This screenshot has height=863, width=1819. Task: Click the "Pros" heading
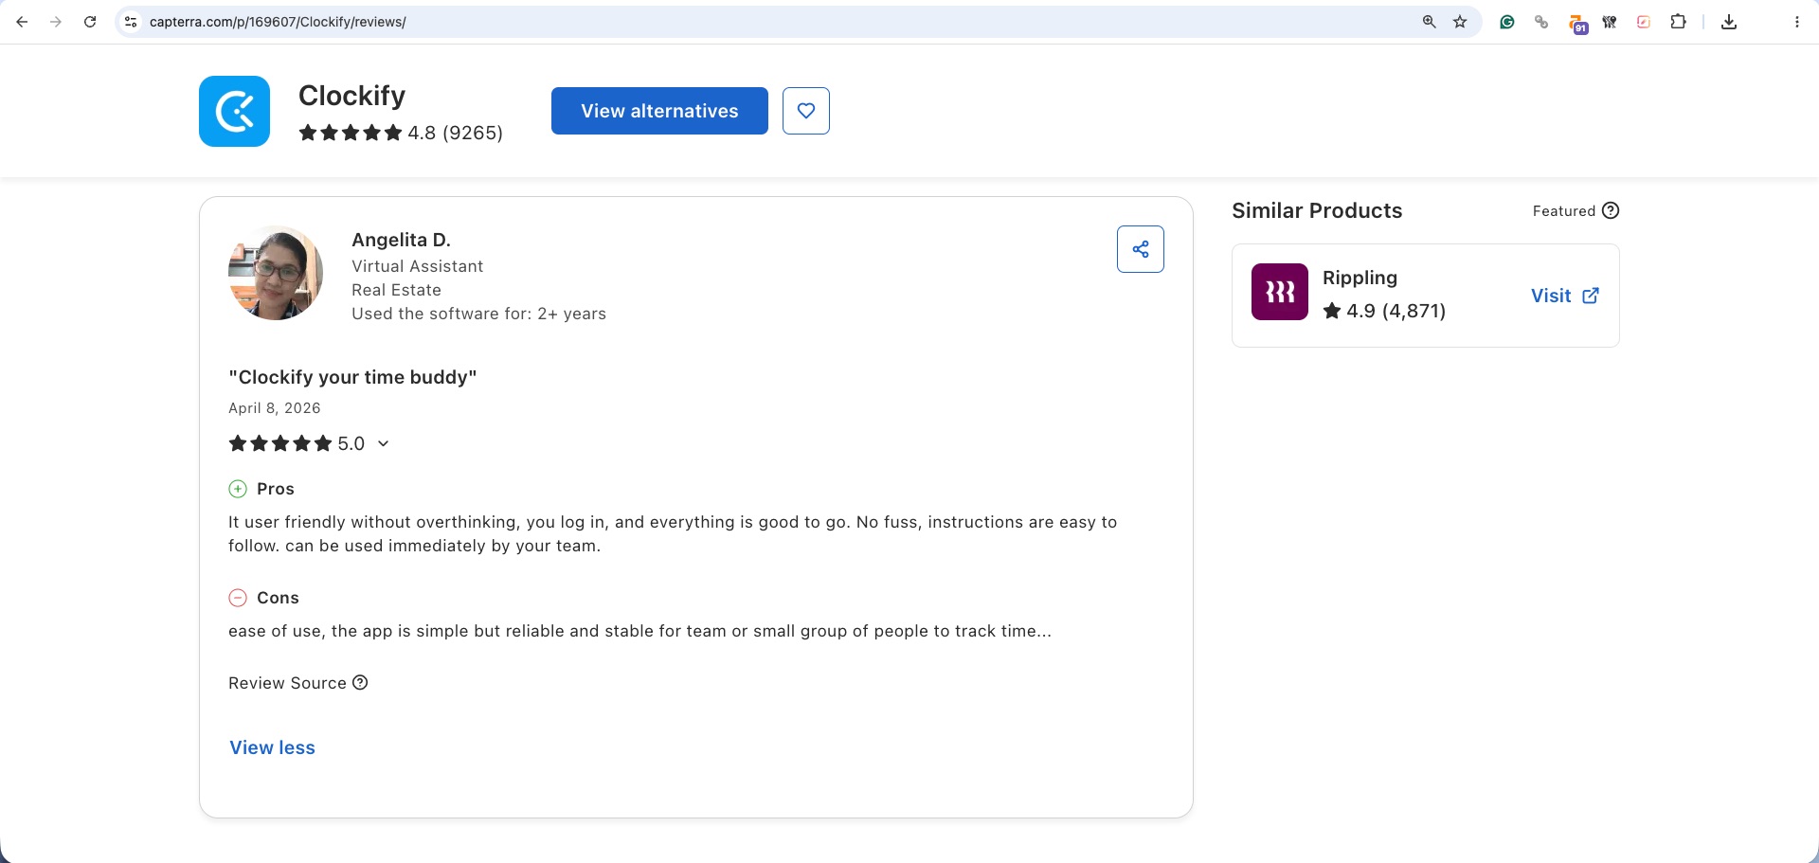point(276,489)
